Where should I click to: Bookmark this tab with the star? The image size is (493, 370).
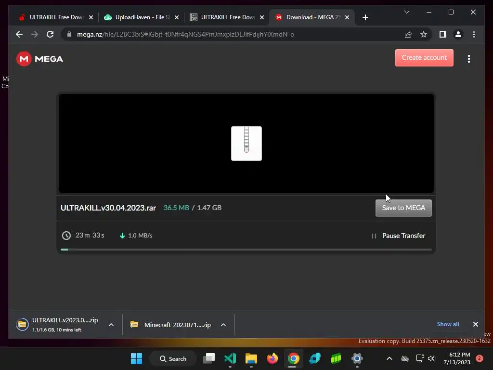(424, 34)
